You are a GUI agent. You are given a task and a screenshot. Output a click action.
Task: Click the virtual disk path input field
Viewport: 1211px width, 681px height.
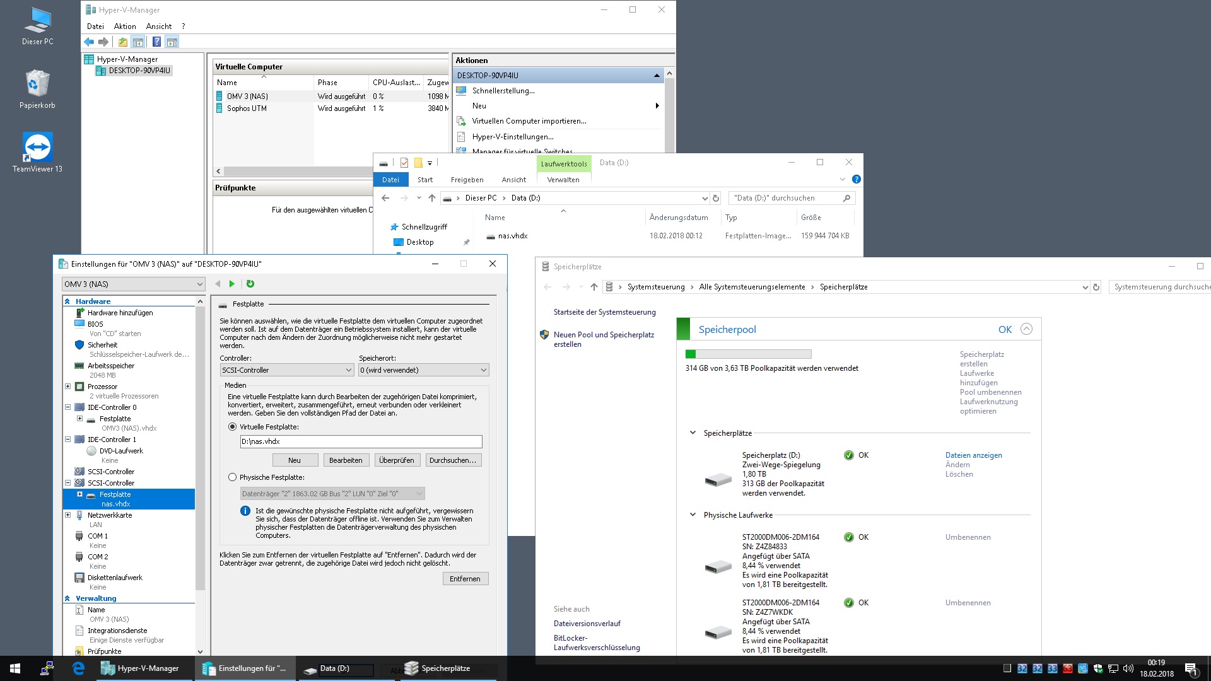(x=361, y=441)
